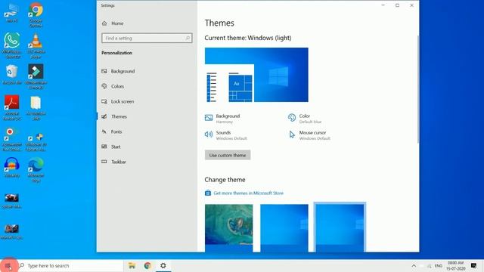
Task: Open Start menu personalization settings
Action: 111,147
